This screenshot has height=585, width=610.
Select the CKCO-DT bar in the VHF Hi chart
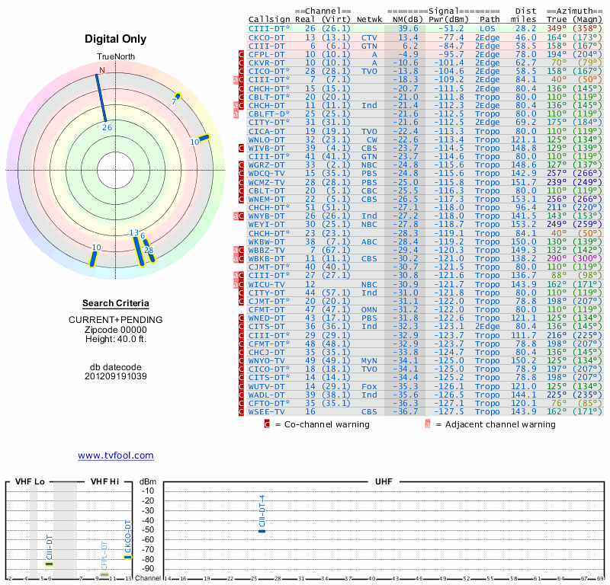(127, 557)
